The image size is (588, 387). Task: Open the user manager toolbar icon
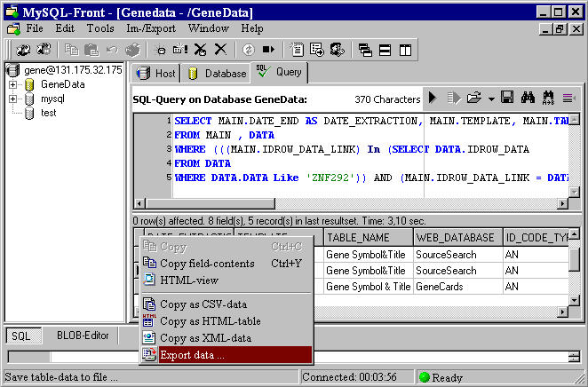[338, 50]
